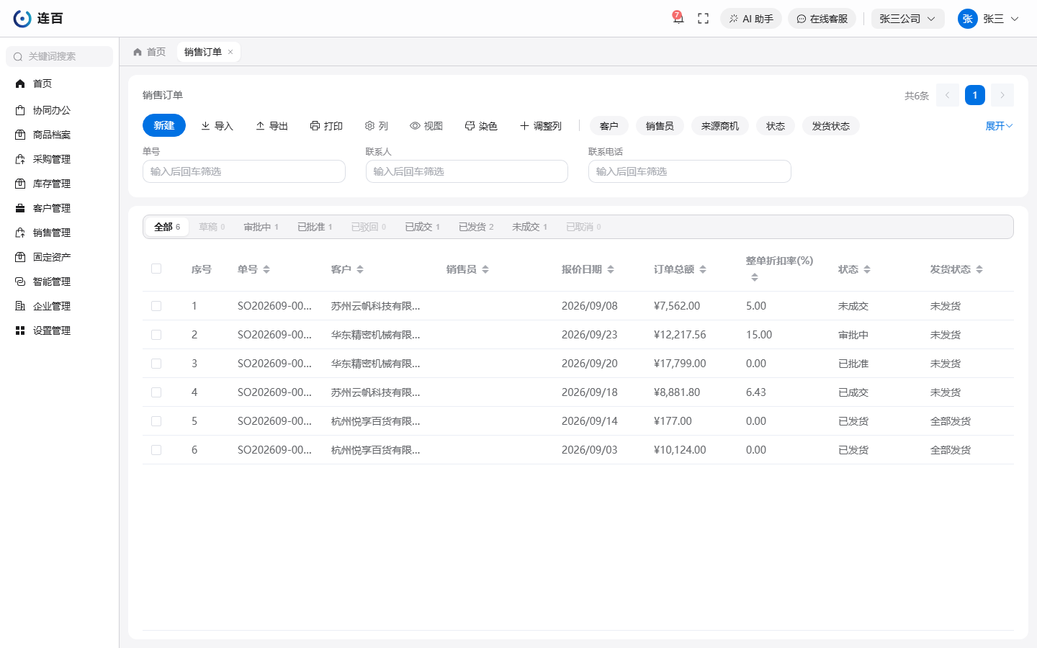The height and width of the screenshot is (648, 1037).
Task: Open the 张三 user menu
Action: tap(988, 19)
